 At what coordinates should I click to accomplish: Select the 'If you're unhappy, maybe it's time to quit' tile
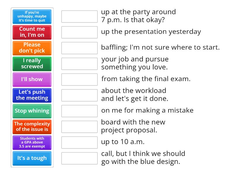point(32,17)
